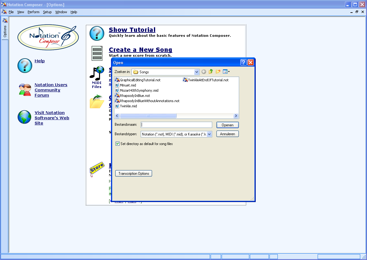
Task: Open the Create a New Song link
Action: [x=140, y=50]
